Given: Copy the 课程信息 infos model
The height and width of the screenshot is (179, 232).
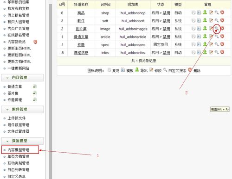Looking at the screenshot, I should [193, 52].
